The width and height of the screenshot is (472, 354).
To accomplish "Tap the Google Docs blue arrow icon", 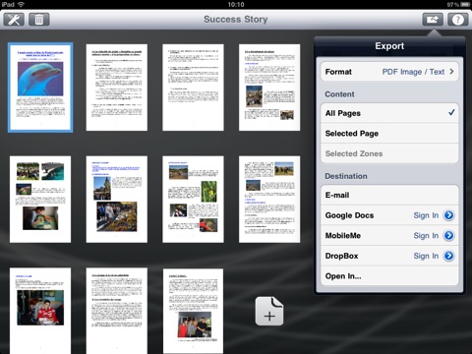I will (448, 215).
